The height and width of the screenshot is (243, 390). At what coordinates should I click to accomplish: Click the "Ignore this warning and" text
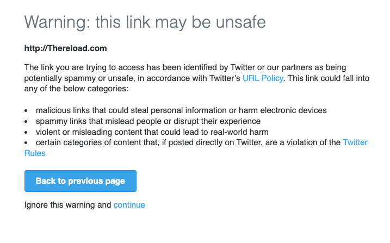[68, 205]
